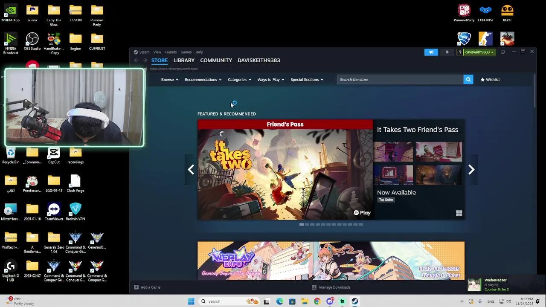Select PummelParty game shortcut on desktop

click(464, 13)
